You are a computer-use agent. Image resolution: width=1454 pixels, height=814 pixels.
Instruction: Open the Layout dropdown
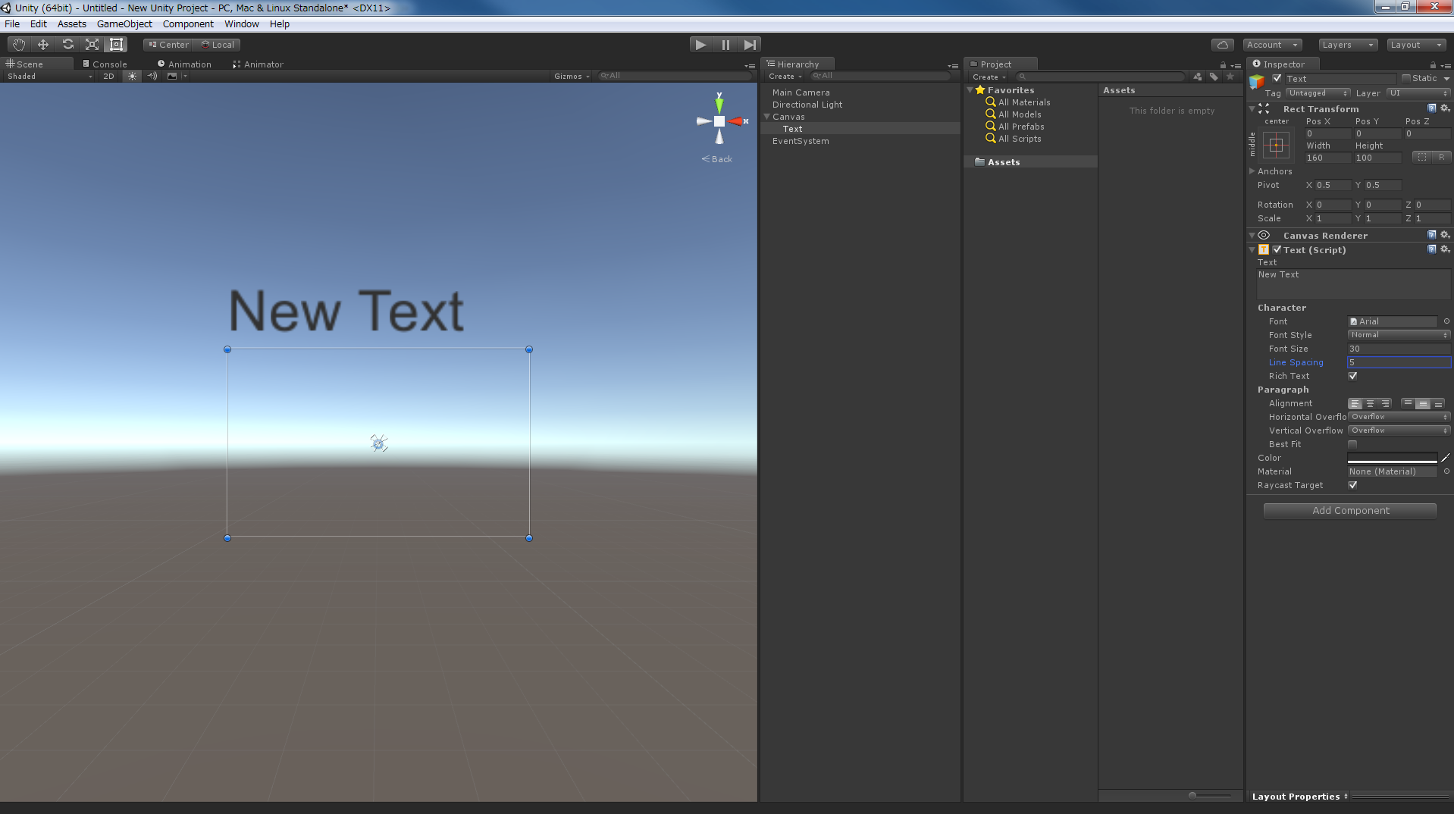point(1416,45)
